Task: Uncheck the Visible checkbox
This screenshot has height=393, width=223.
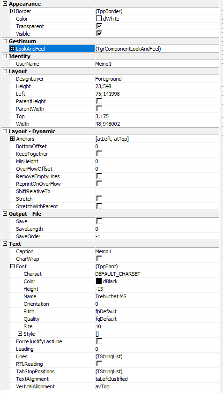Action: (x=99, y=34)
